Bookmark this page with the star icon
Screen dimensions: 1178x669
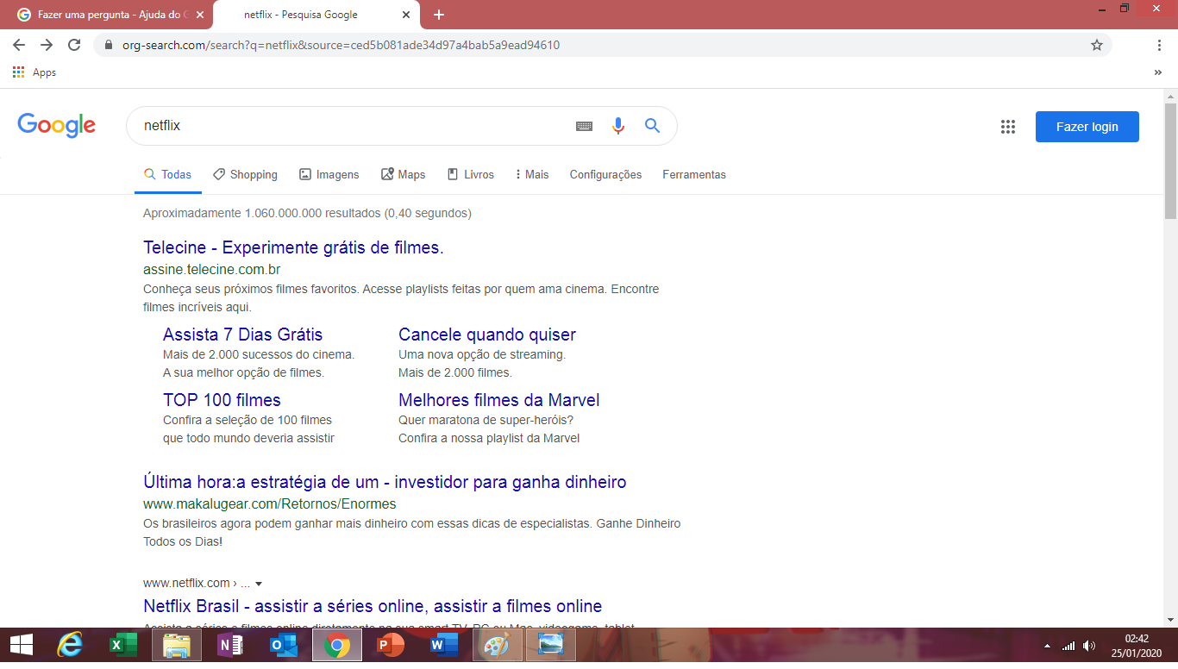click(x=1097, y=45)
